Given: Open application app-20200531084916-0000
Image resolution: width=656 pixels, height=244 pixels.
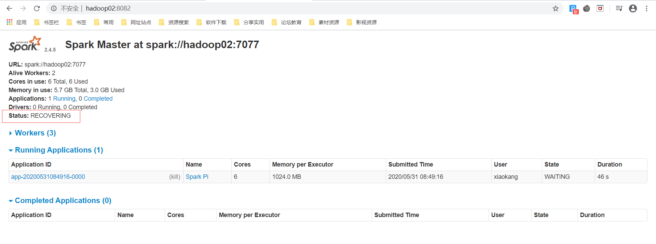Looking at the screenshot, I should click(x=48, y=177).
